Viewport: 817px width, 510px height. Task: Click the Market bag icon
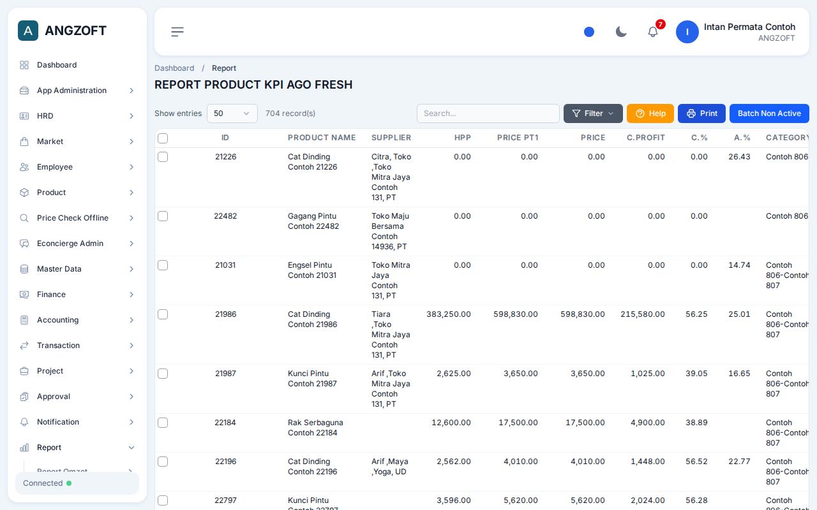(x=24, y=142)
